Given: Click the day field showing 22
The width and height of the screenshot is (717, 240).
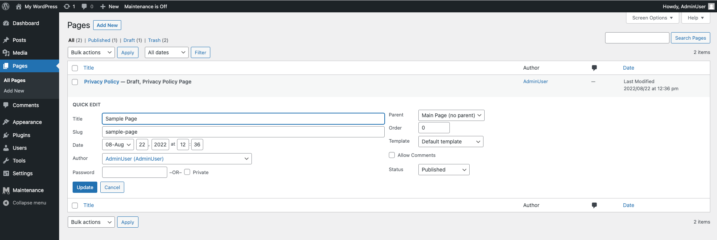Looking at the screenshot, I should pos(142,145).
